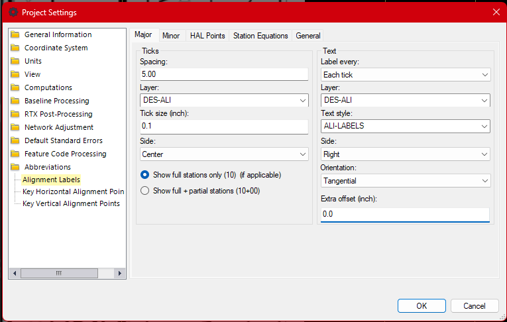
Task: Click the Abbreviations folder icon
Action: click(x=15, y=167)
